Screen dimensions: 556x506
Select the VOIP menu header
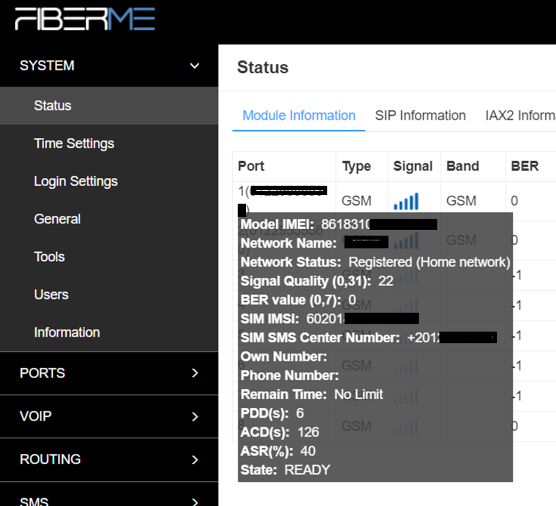pyautogui.click(x=109, y=416)
